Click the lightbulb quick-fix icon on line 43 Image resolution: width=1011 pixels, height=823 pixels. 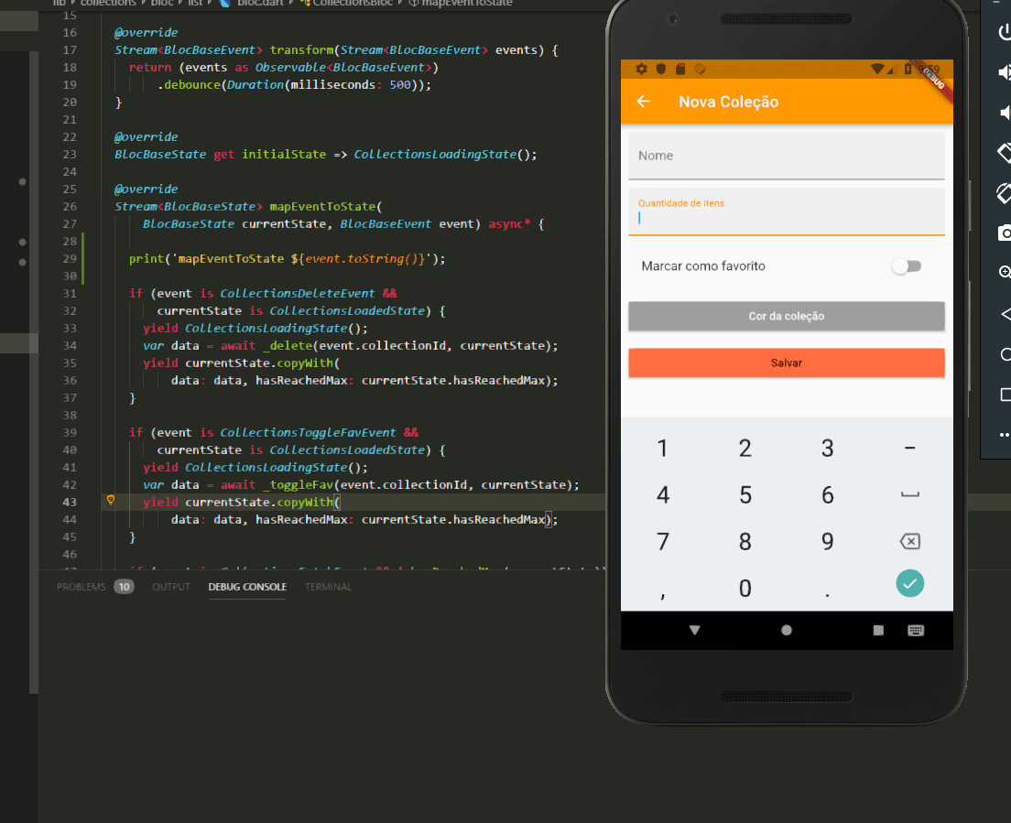pyautogui.click(x=110, y=500)
